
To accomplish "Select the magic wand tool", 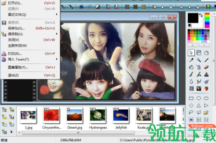I will pyautogui.click(x=199, y=60).
